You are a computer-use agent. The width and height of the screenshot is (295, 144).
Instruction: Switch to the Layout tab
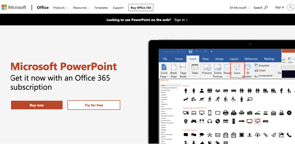(x=234, y=59)
